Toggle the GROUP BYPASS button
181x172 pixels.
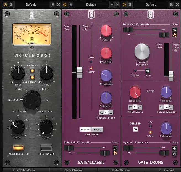[46, 148]
